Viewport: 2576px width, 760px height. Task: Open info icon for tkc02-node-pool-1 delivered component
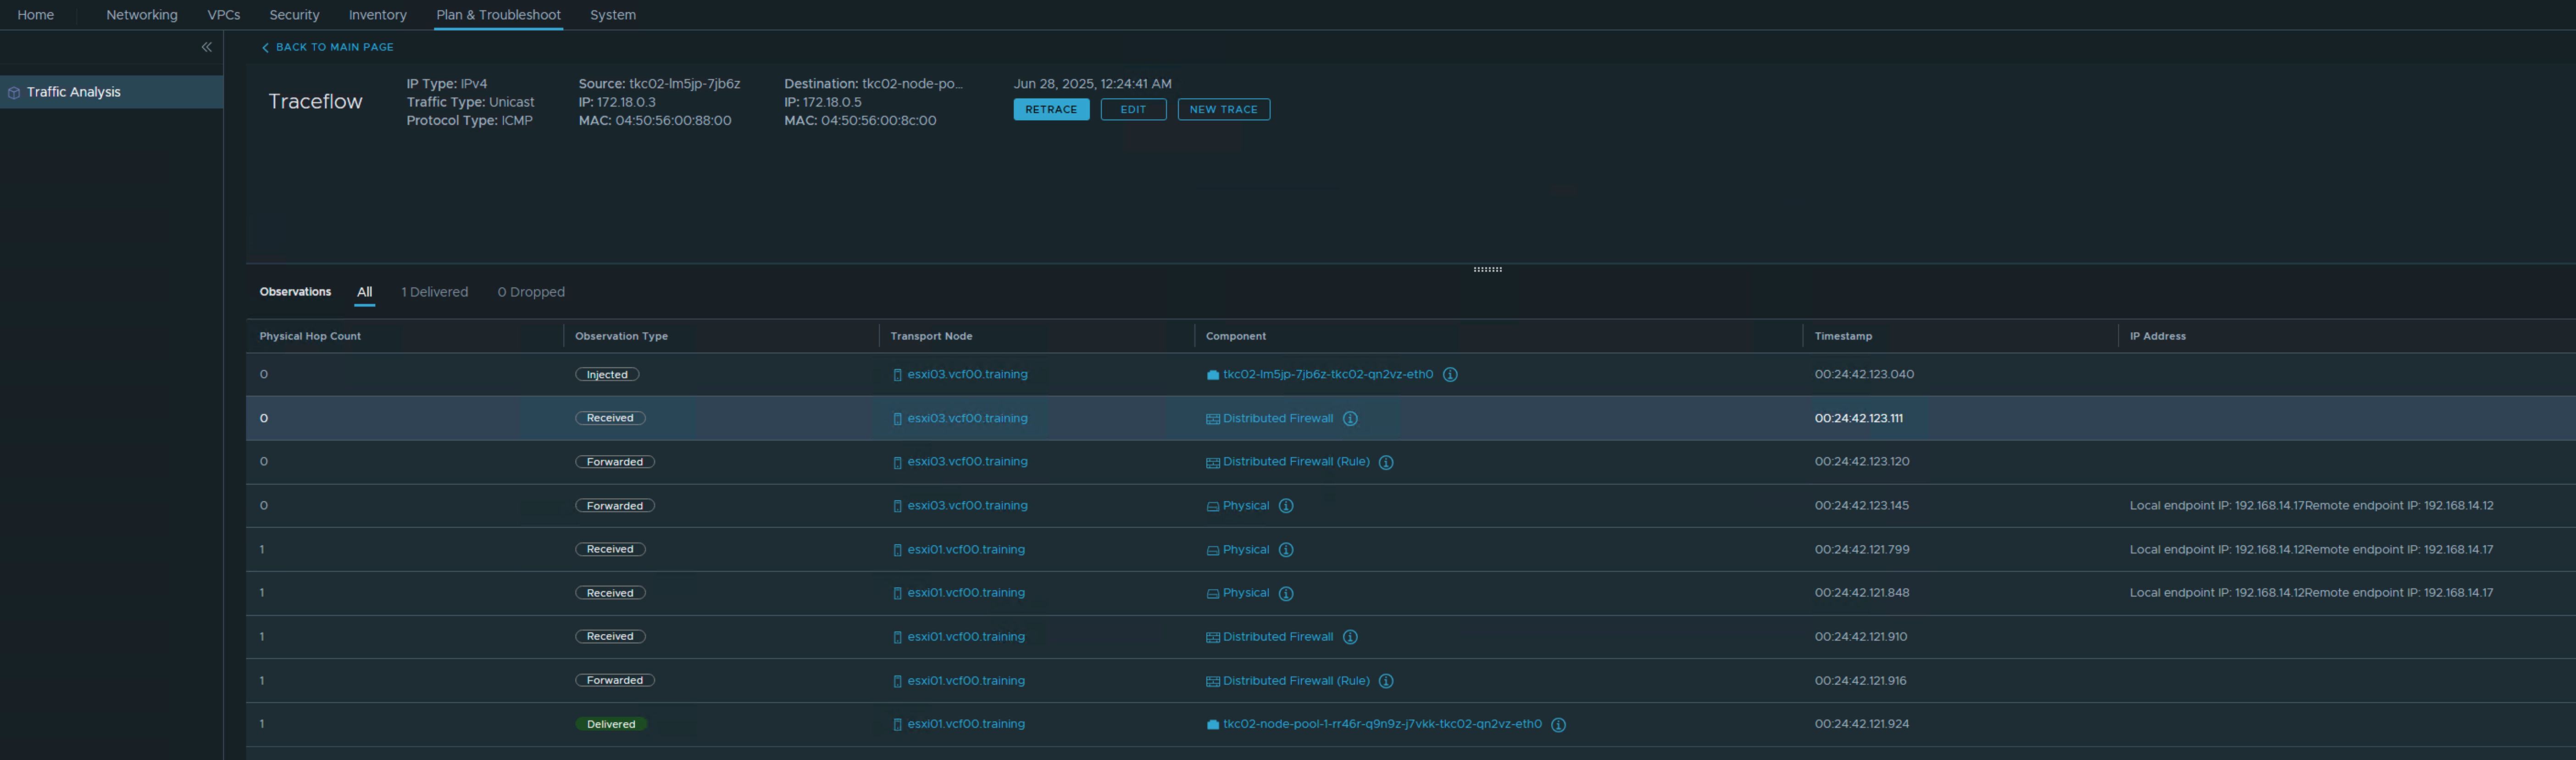point(1558,725)
